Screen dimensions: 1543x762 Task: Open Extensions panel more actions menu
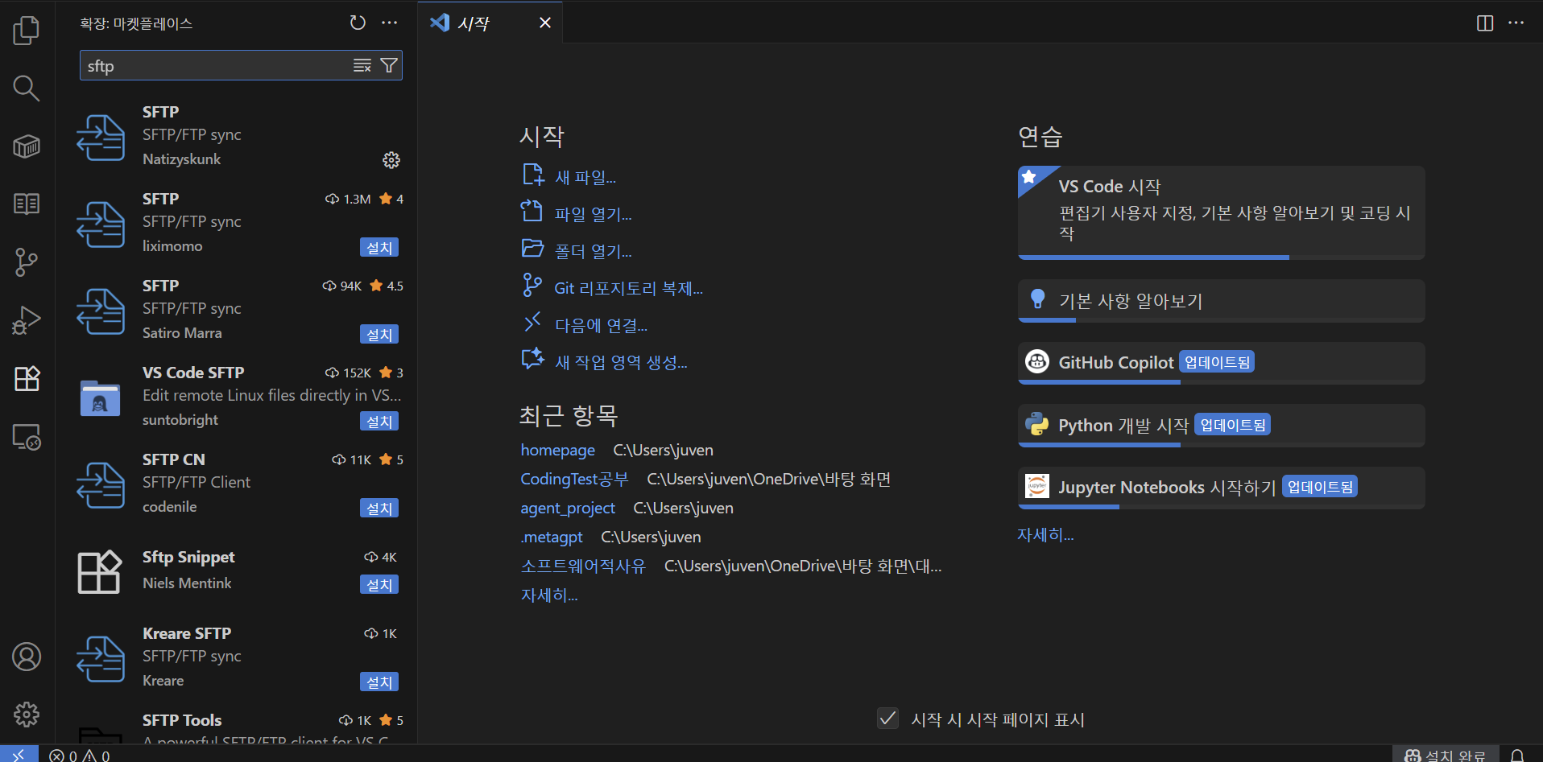point(390,23)
